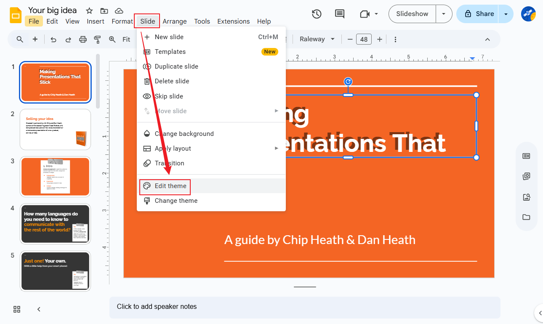This screenshot has height=324, width=543.
Task: Open the Slideshow dropdown arrow
Action: (x=444, y=13)
